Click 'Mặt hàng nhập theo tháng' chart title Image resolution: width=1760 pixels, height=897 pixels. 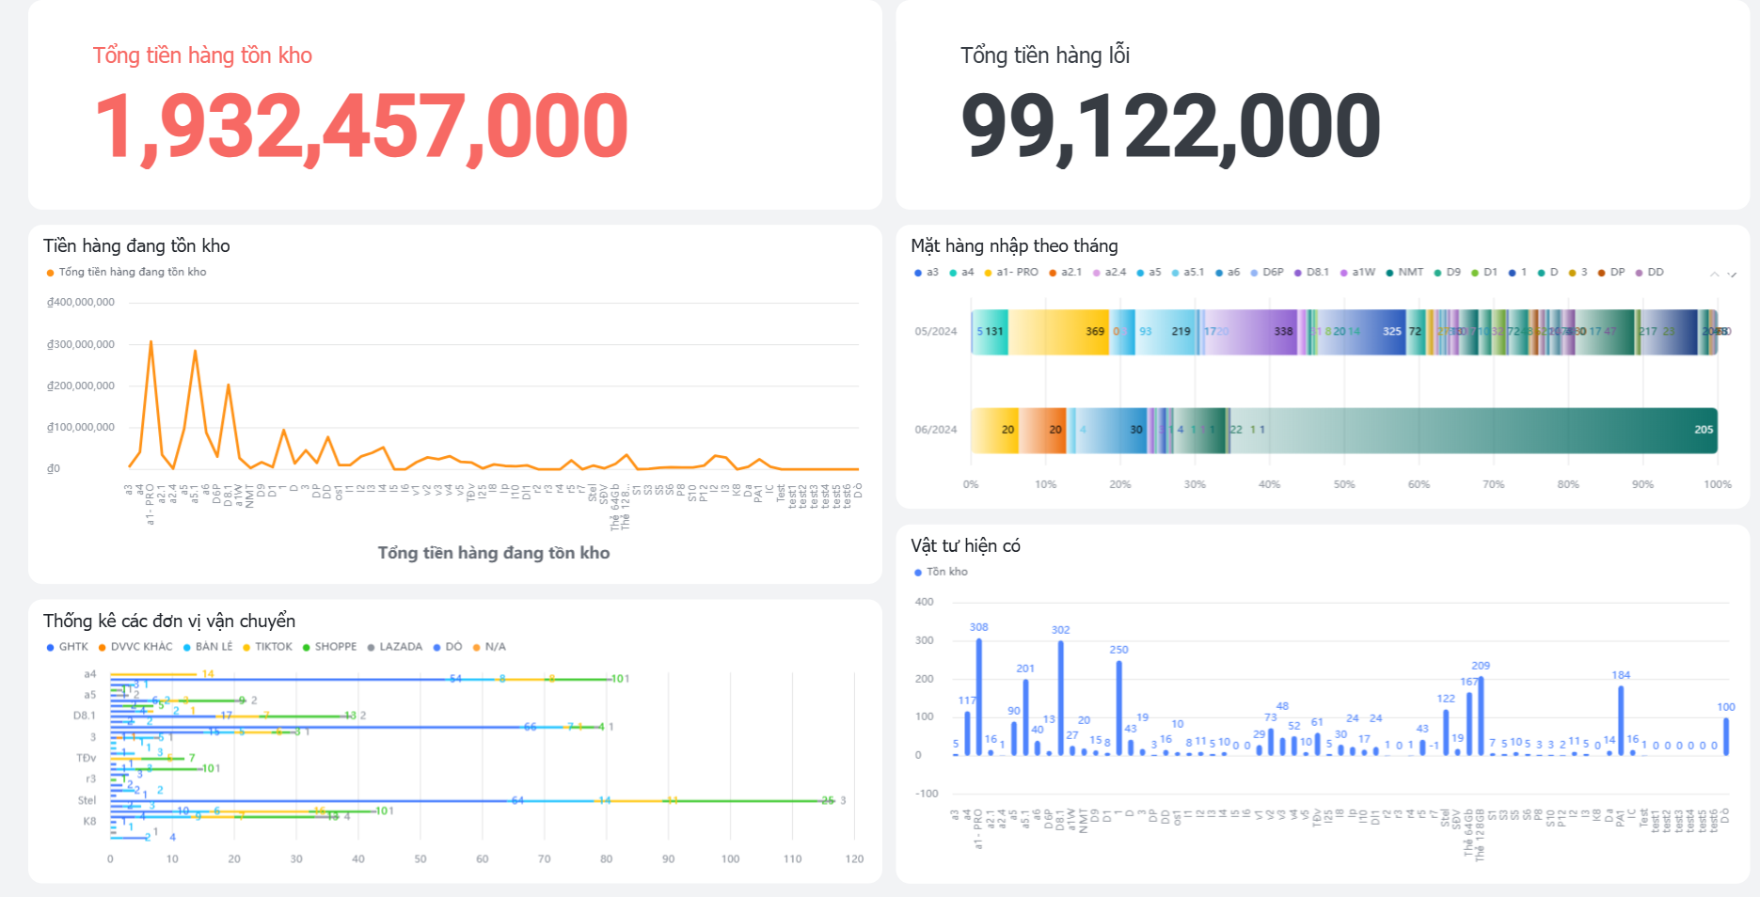coord(1014,246)
